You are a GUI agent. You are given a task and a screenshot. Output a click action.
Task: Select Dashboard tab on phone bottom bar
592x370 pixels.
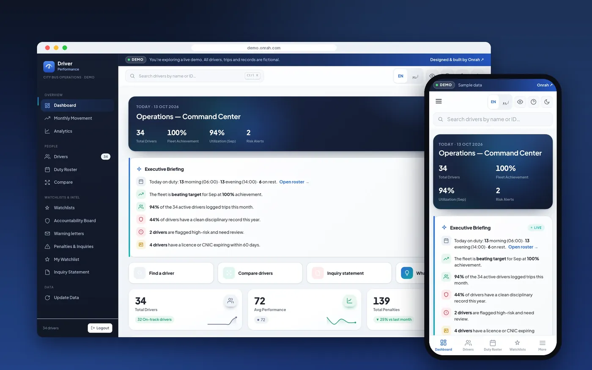click(x=443, y=345)
